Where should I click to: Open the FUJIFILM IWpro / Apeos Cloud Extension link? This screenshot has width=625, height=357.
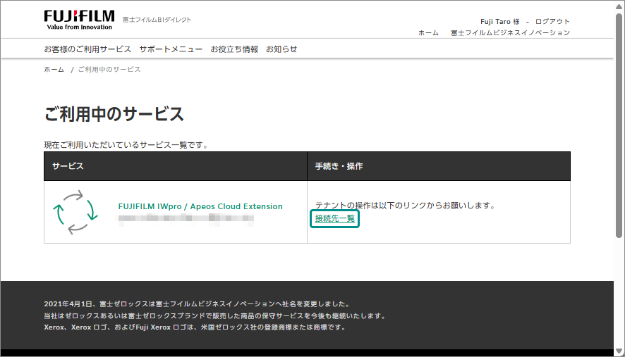pos(200,206)
